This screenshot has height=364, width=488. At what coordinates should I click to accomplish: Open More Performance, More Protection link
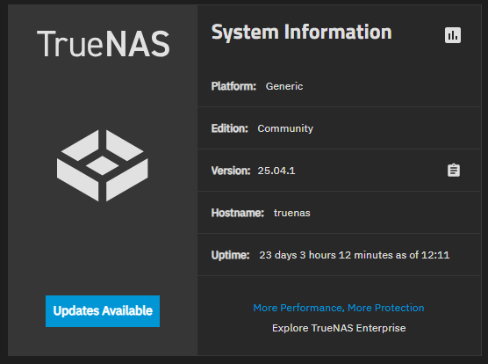(339, 308)
